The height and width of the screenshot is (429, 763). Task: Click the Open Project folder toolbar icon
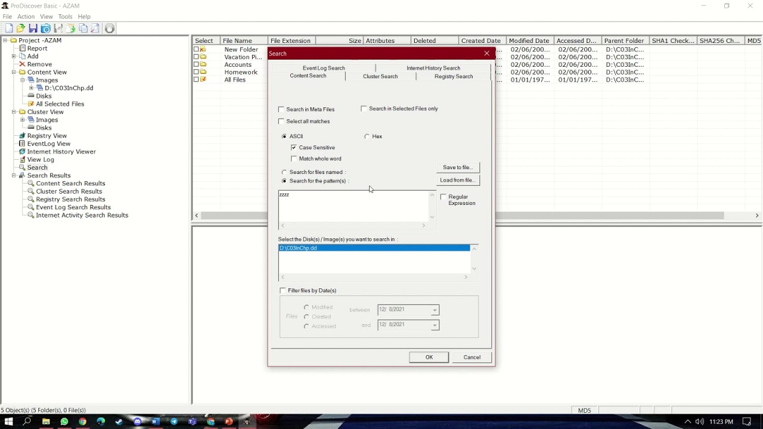21,29
